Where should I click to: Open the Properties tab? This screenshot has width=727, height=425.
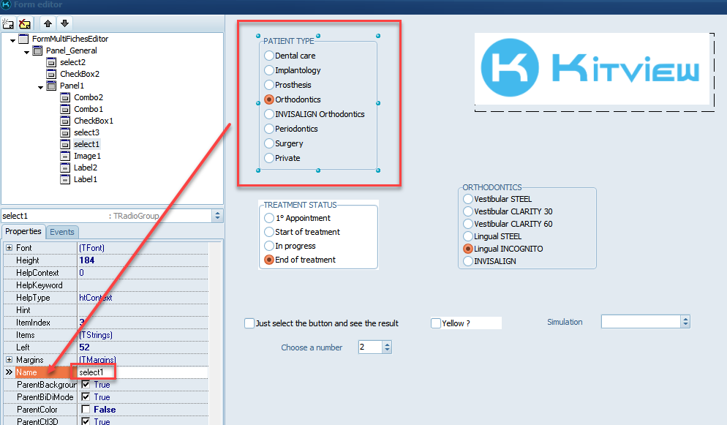pyautogui.click(x=23, y=232)
